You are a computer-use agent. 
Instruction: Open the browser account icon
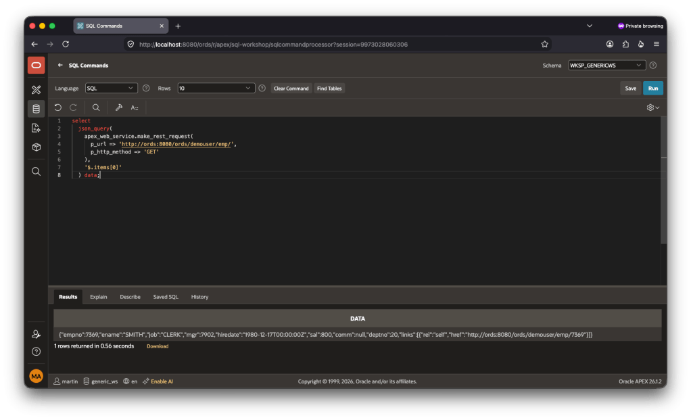point(610,44)
